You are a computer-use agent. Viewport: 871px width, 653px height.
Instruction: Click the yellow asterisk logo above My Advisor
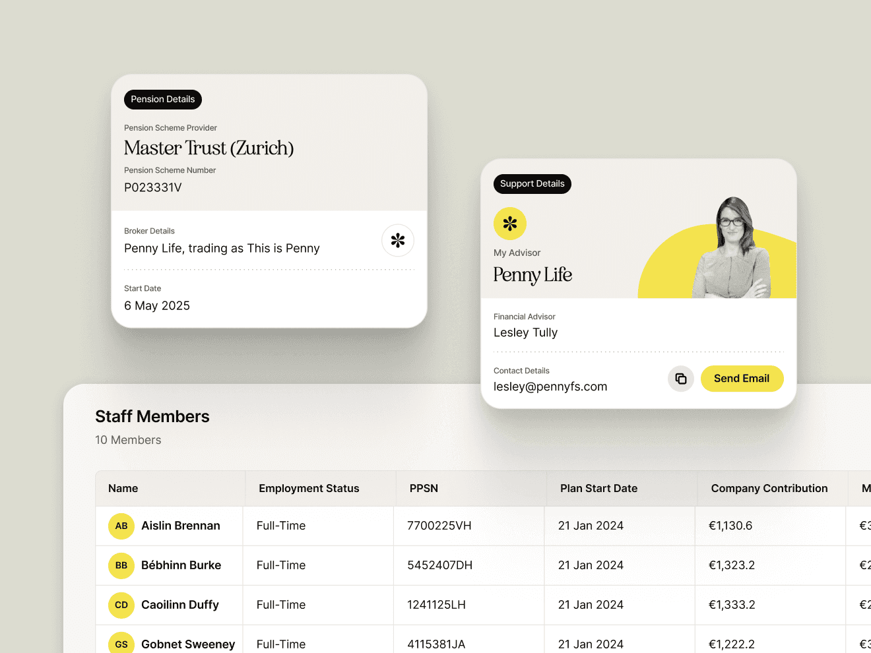(x=509, y=223)
